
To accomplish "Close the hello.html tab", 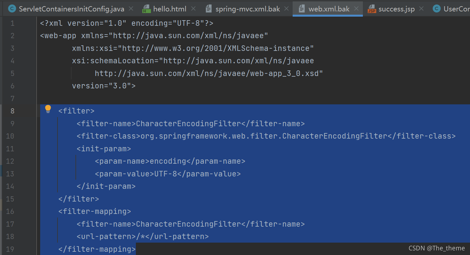I will pos(193,9).
